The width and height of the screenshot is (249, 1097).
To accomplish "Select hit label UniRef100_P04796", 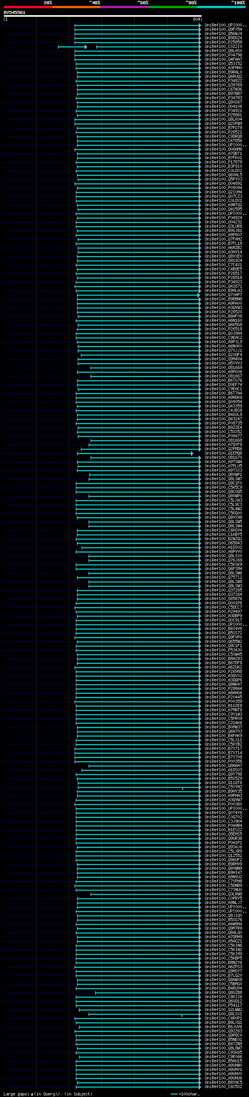I will tap(223, 55).
